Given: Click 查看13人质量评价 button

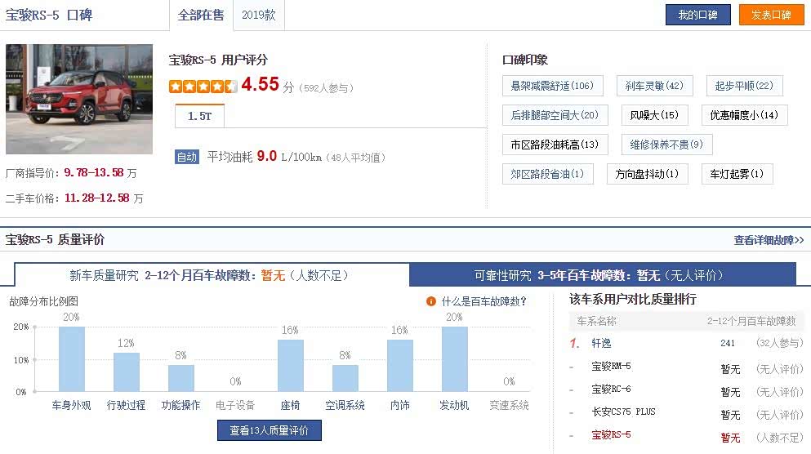Looking at the screenshot, I should click(x=269, y=430).
